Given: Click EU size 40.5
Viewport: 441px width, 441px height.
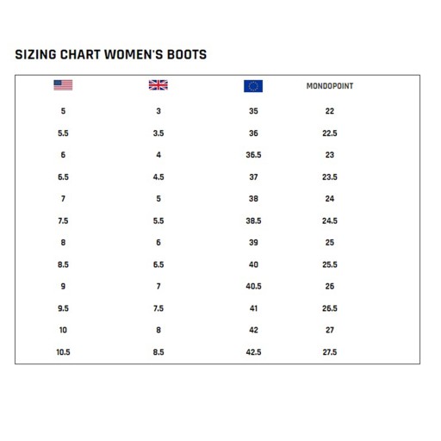Looking at the screenshot, I should (253, 286).
